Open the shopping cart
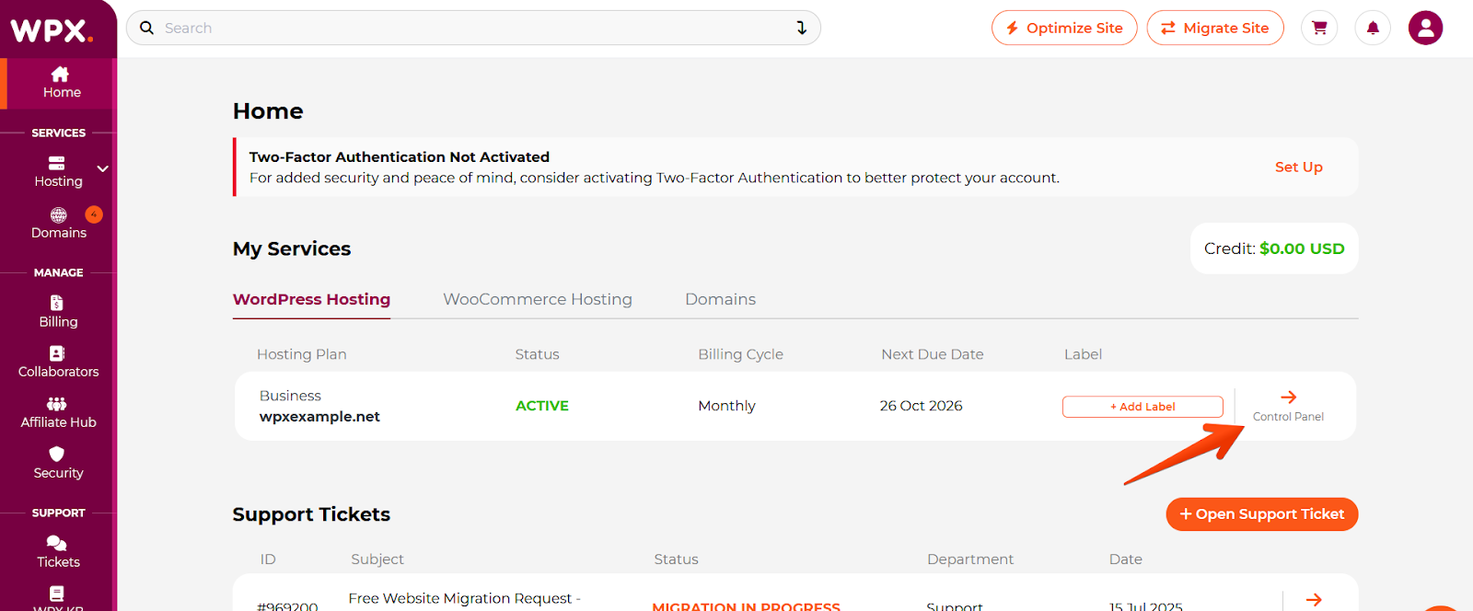The height and width of the screenshot is (611, 1473). 1319,28
